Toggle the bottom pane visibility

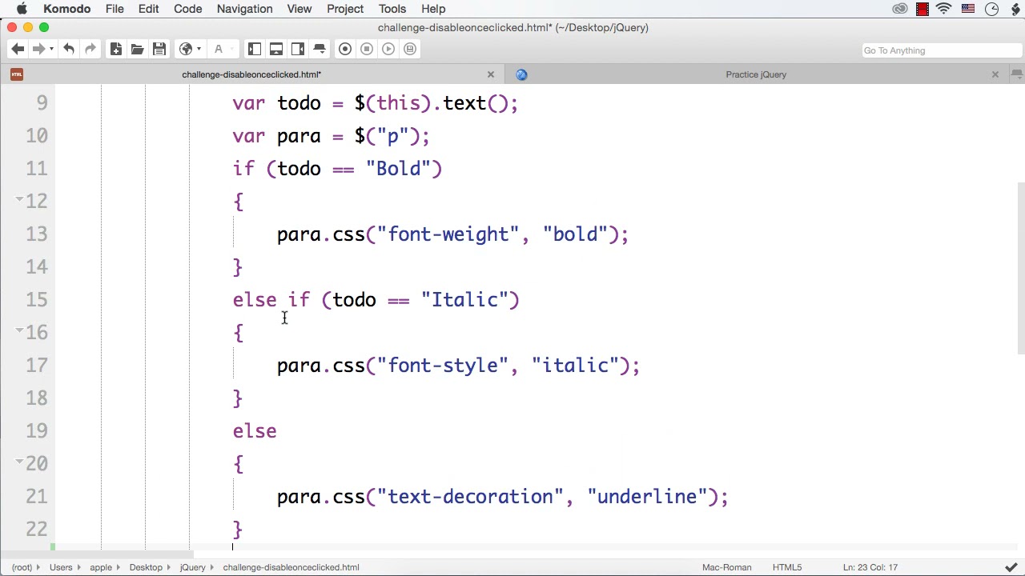pyautogui.click(x=276, y=50)
